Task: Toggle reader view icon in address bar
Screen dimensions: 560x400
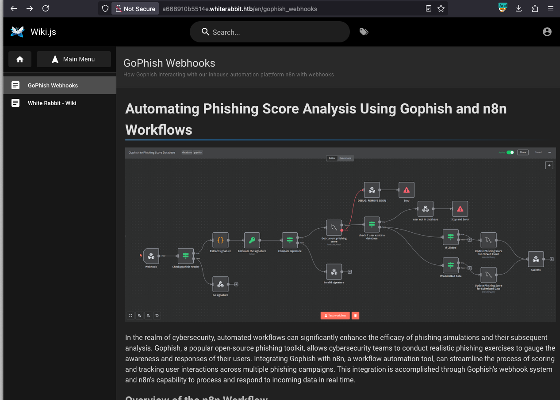Action: pyautogui.click(x=428, y=8)
